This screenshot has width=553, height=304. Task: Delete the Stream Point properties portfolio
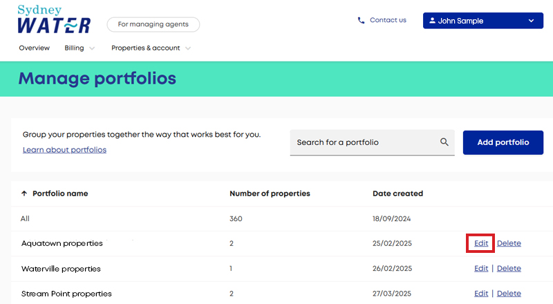(x=509, y=294)
